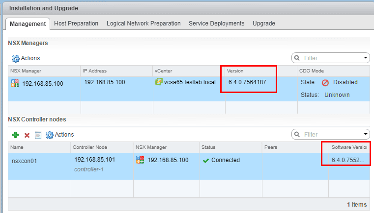The height and width of the screenshot is (213, 374).
Task: Focus the NSX Managers Filter field
Action: tap(331, 58)
